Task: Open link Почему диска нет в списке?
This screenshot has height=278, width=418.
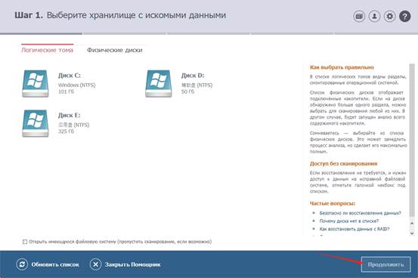Action: (349, 221)
